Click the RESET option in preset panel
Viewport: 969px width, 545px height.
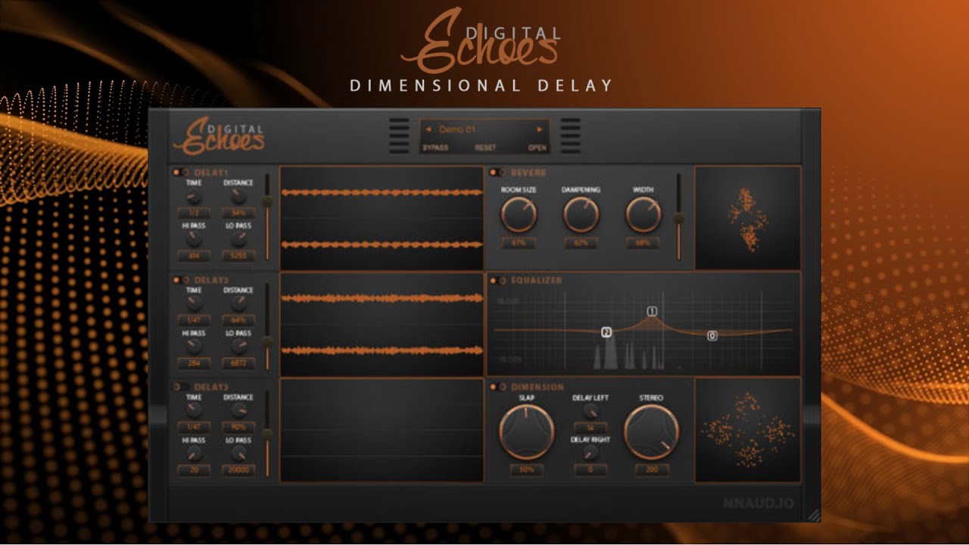tap(485, 148)
